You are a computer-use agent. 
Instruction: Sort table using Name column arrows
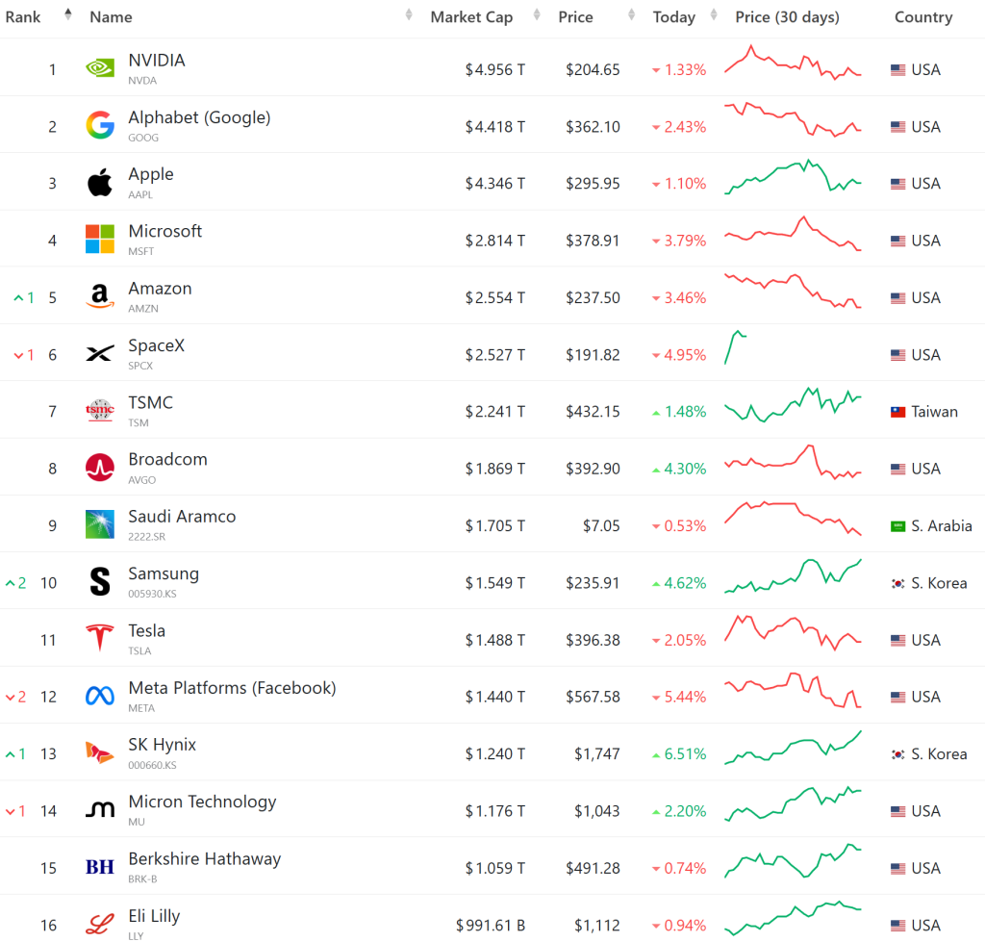click(409, 14)
